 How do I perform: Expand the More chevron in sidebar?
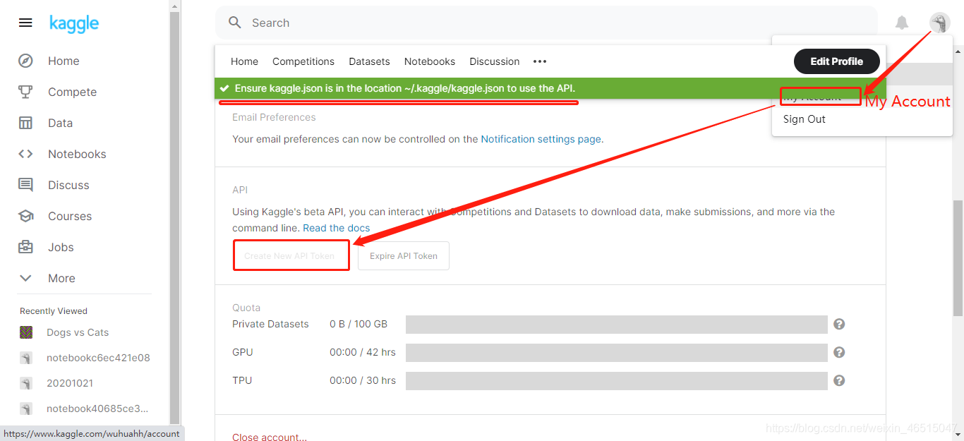[x=25, y=278]
